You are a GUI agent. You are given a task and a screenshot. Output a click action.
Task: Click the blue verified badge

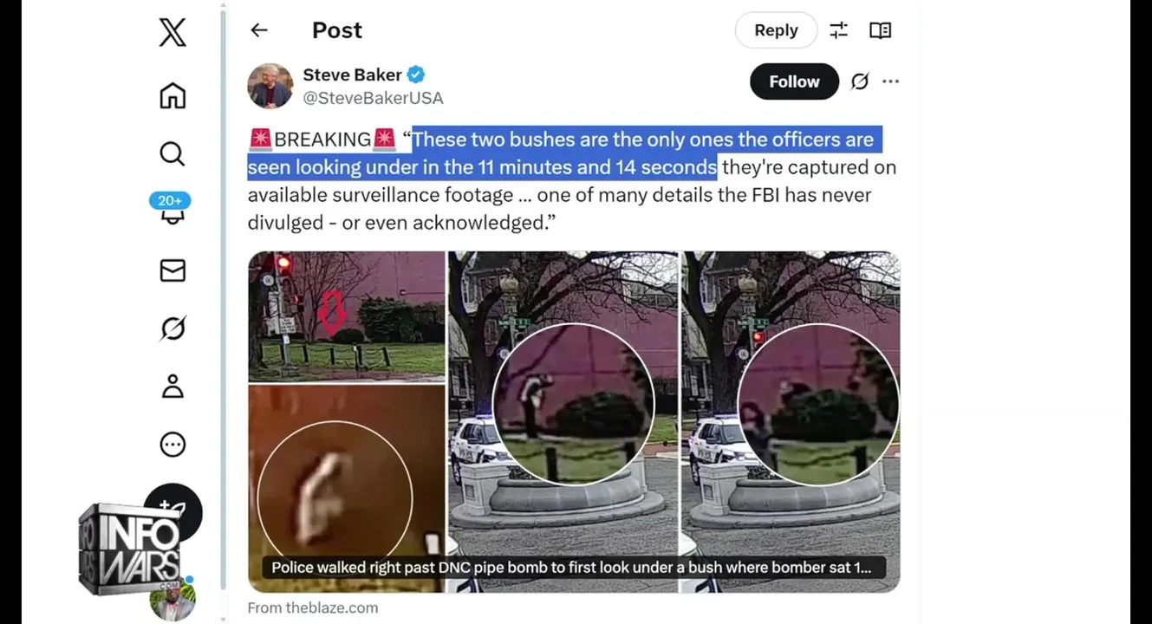[x=416, y=75]
